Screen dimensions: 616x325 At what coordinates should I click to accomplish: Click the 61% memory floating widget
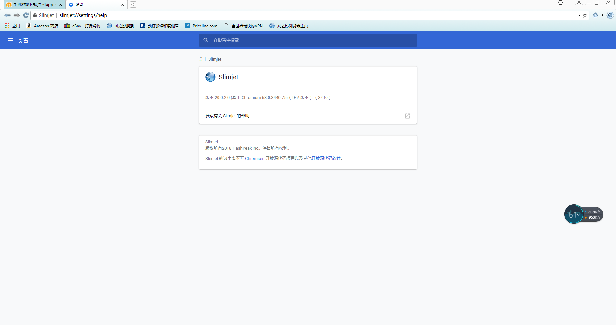pyautogui.click(x=574, y=214)
